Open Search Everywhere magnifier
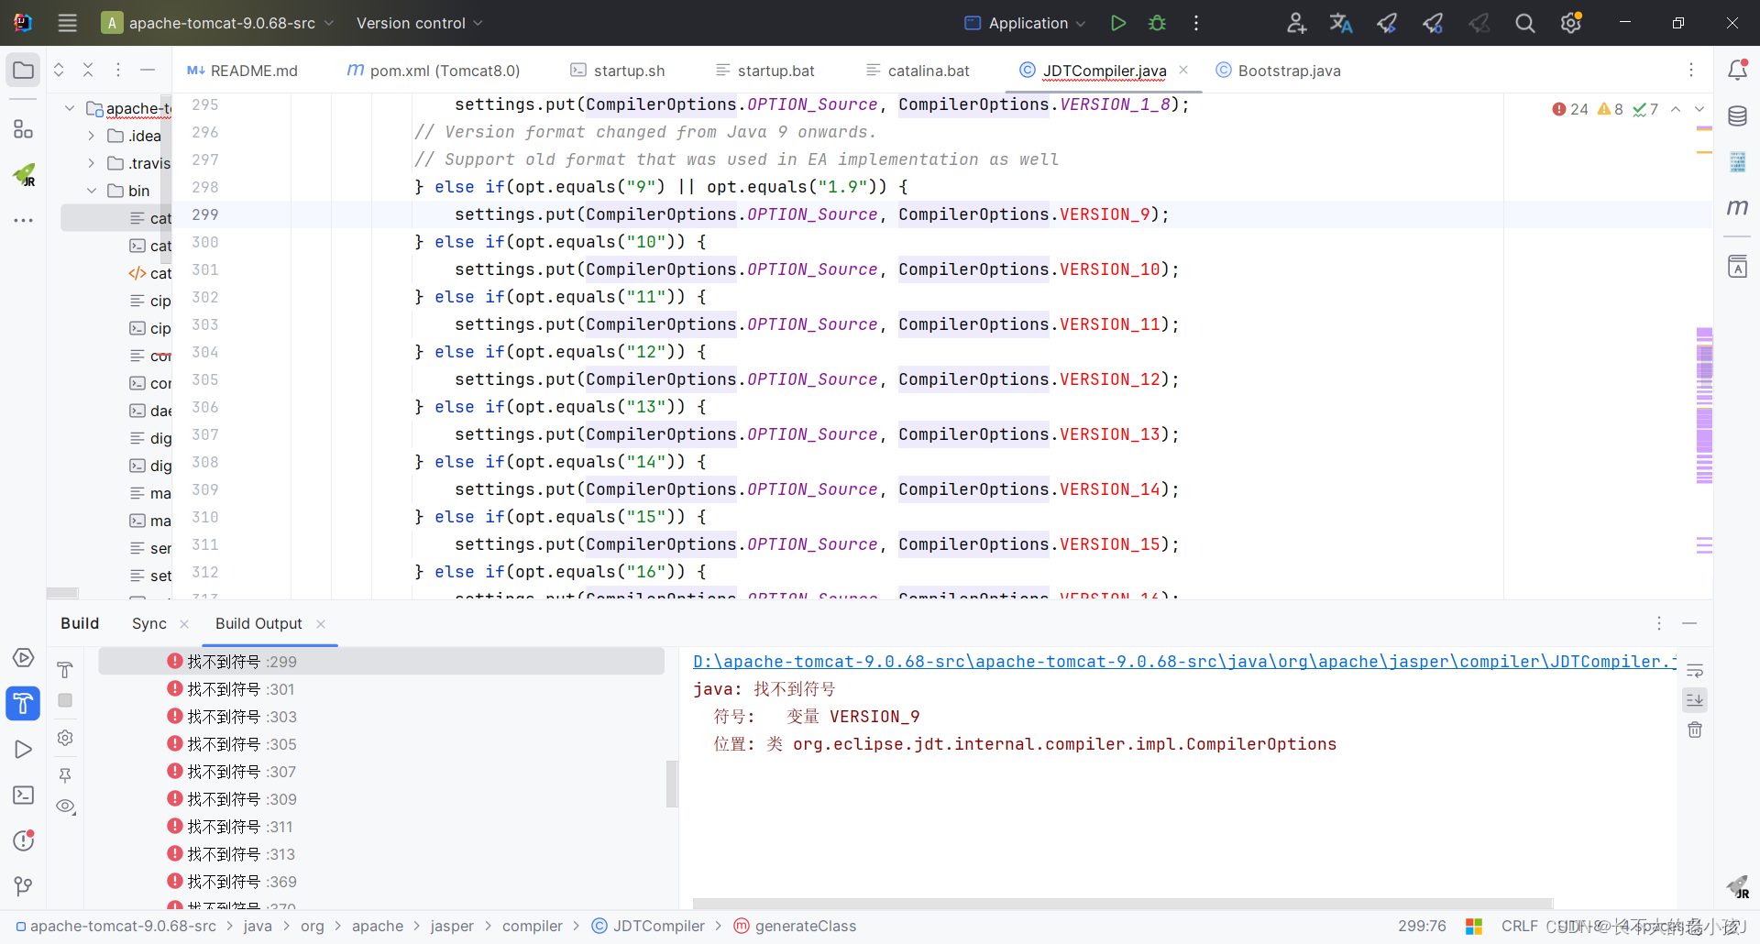 pyautogui.click(x=1524, y=23)
